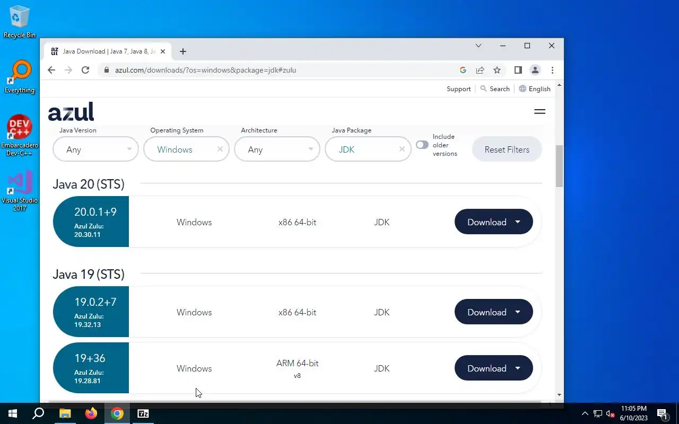Click the Support link
The height and width of the screenshot is (424, 679).
[458, 89]
